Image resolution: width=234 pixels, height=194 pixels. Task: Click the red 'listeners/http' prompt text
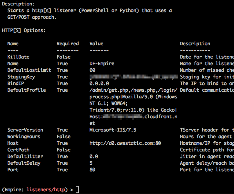(x=46, y=190)
